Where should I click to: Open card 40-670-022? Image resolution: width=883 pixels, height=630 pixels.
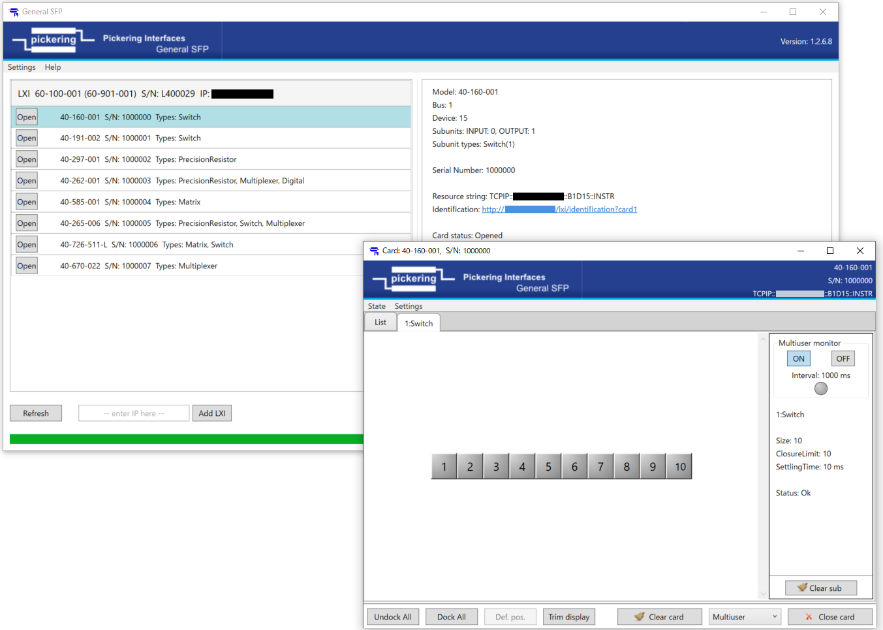(27, 266)
